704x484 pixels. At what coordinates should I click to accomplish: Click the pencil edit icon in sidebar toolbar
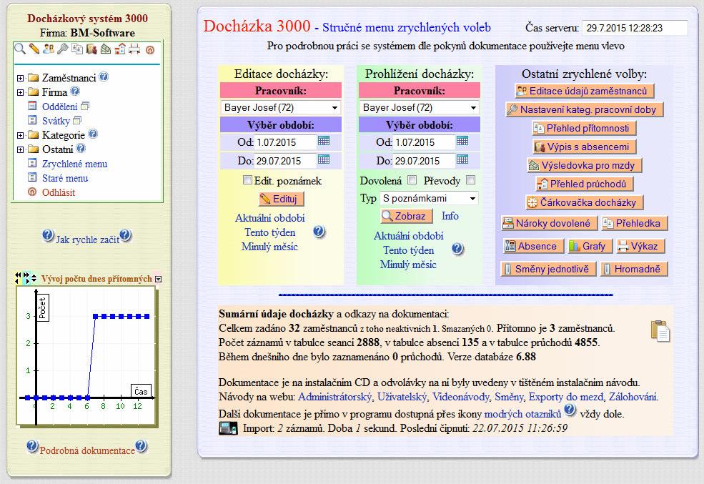34,49
